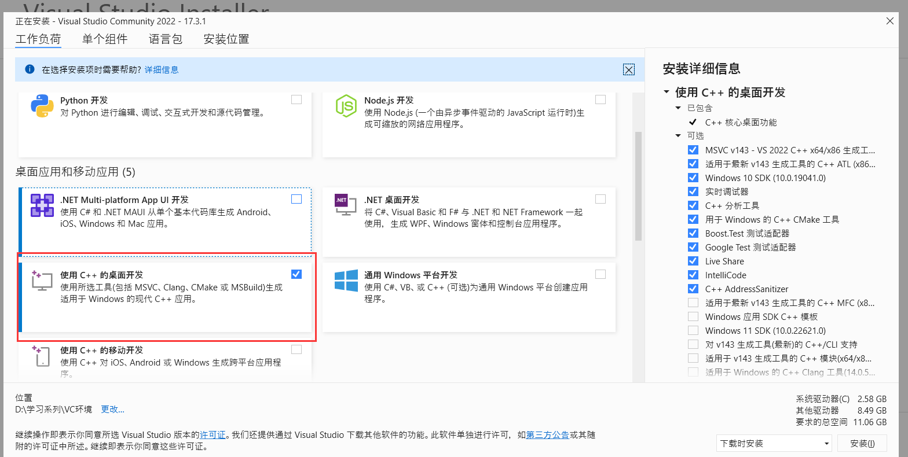Uncheck Boost.Test 测试适配器
Screen dimensions: 908x457
(693, 233)
